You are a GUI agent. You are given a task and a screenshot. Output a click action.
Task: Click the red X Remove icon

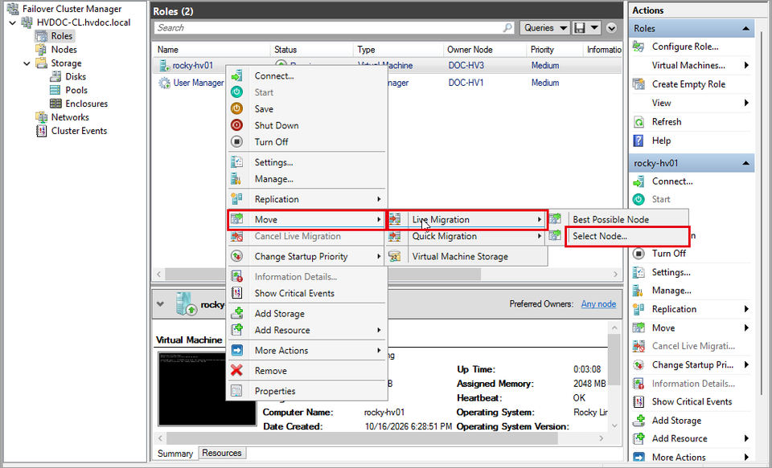(x=236, y=371)
